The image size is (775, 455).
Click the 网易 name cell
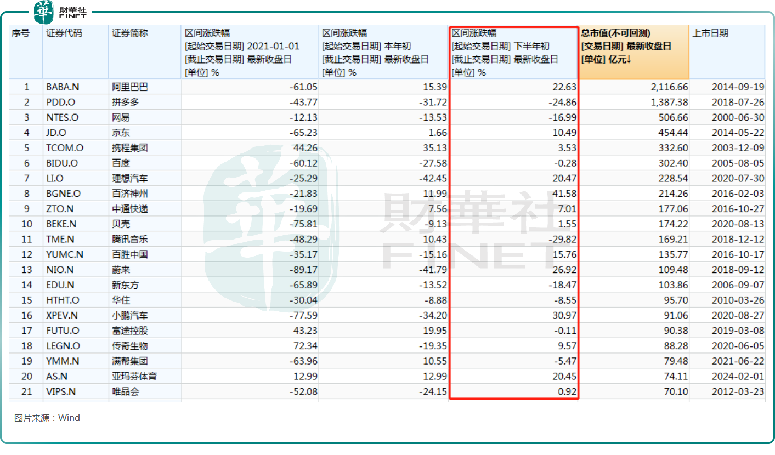pos(145,118)
